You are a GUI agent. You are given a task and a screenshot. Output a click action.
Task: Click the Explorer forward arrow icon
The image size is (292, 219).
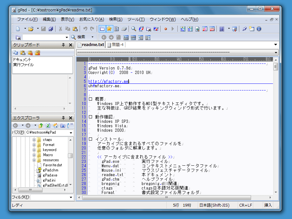[x=28, y=126]
